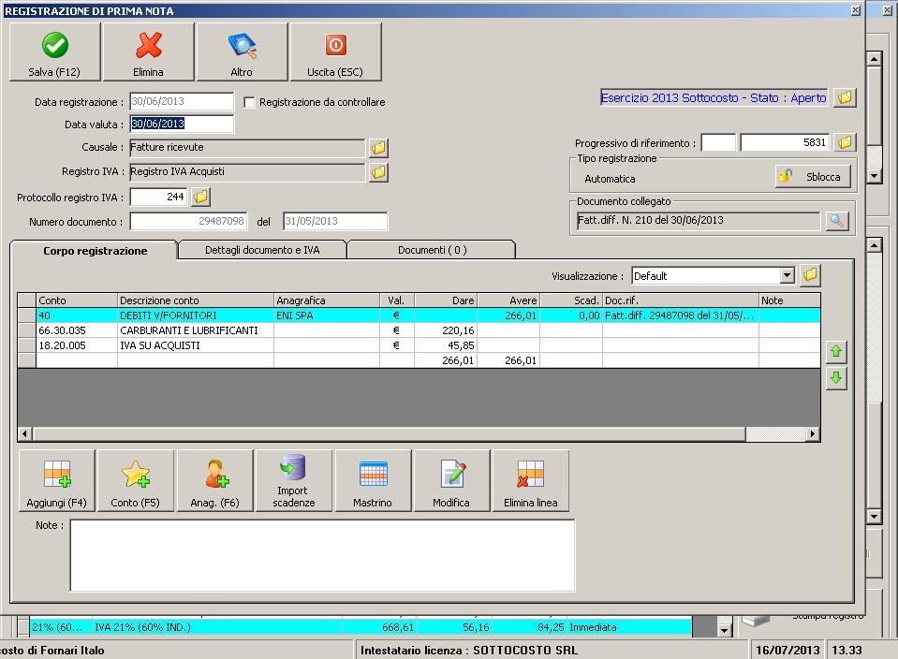Screen dimensions: 898x659
Task: Exit with Uscita (ESC) button
Action: (335, 52)
